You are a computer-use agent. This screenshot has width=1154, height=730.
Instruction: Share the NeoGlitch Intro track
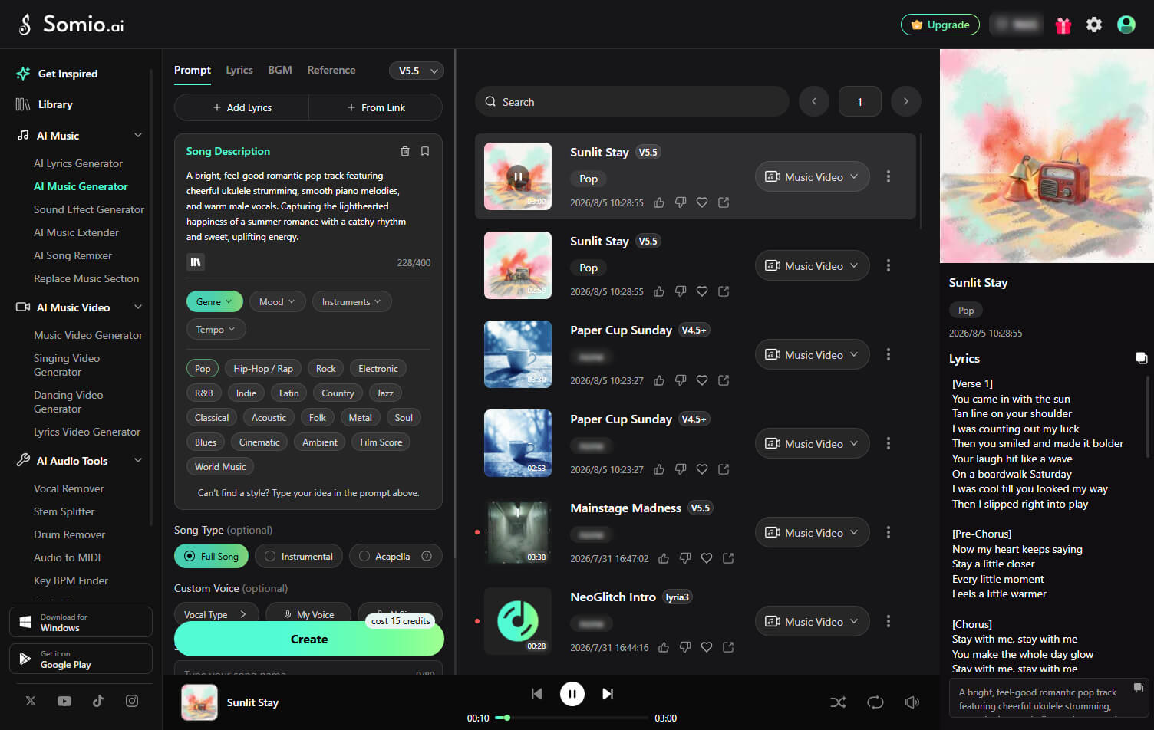[728, 647]
